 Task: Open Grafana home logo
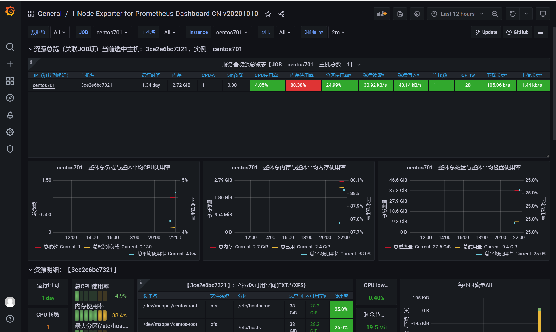click(10, 11)
